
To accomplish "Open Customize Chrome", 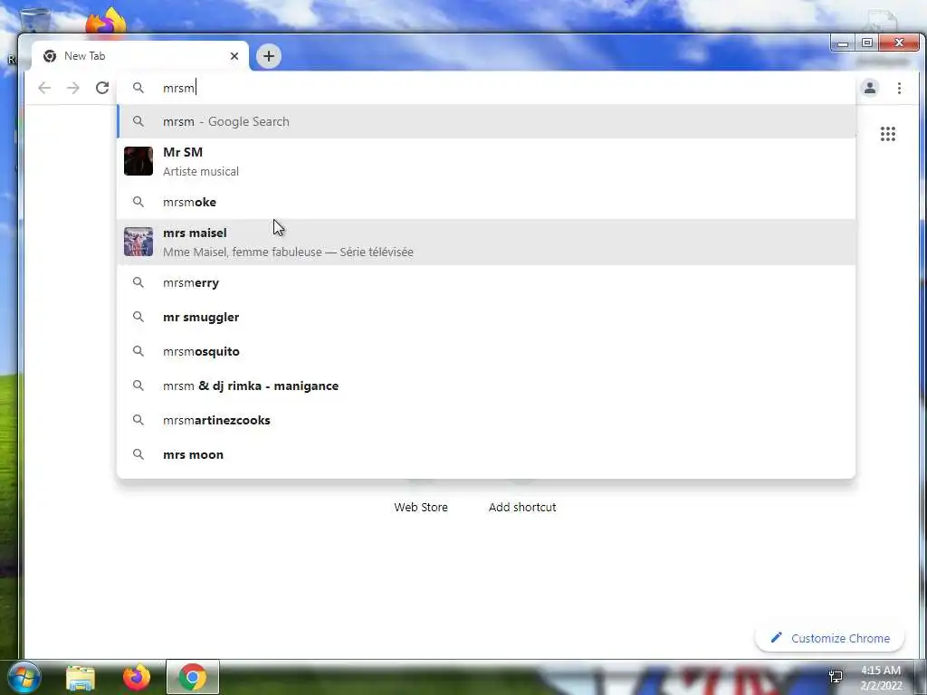I will click(830, 638).
